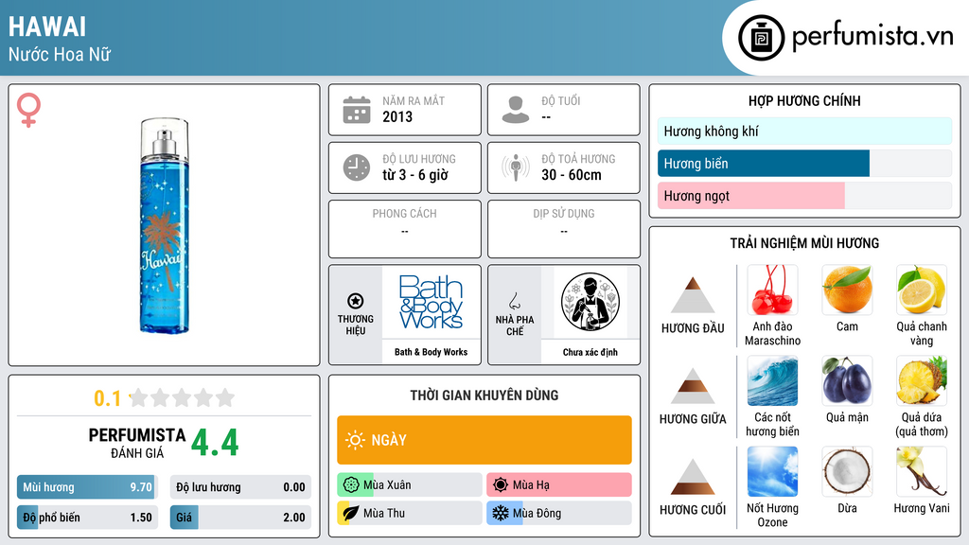969x545 pixels.
Task: Click the Trải nghiệm mùi hương heading
Action: pyautogui.click(x=804, y=243)
